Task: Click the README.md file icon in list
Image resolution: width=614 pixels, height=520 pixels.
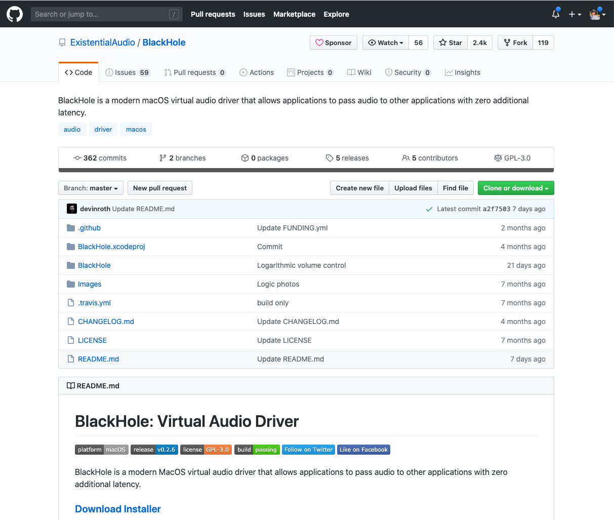Action: (71, 359)
